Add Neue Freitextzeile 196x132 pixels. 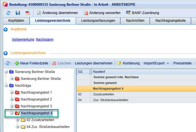tap(31, 63)
